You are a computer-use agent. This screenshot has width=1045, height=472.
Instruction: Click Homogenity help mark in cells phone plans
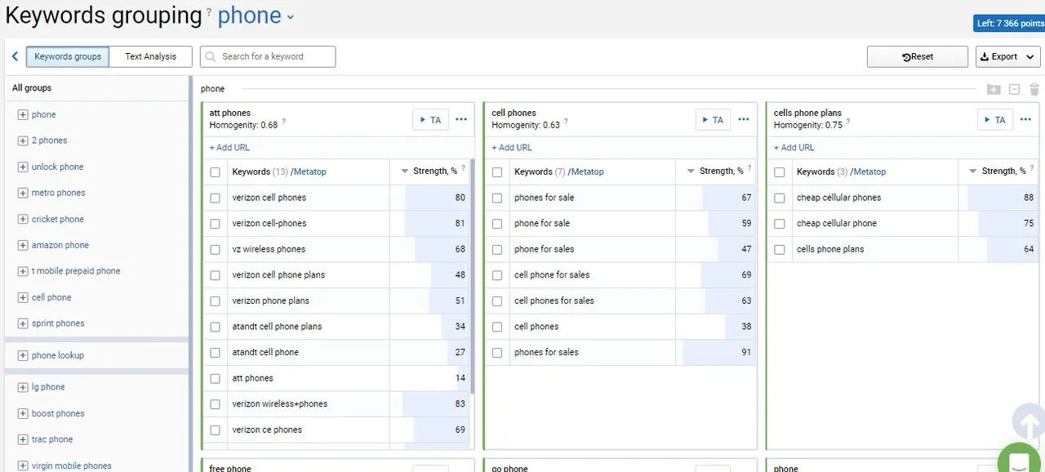point(848,123)
